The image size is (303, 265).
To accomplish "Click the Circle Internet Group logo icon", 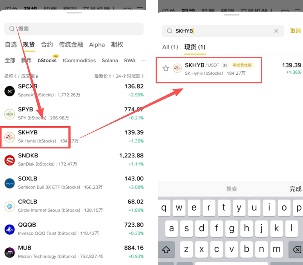I will point(10,206).
